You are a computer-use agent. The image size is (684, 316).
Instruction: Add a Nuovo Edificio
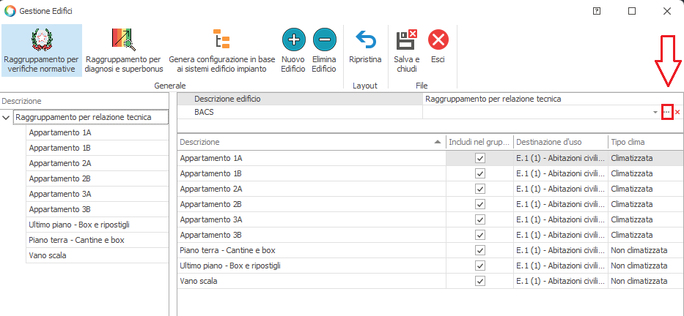(293, 39)
